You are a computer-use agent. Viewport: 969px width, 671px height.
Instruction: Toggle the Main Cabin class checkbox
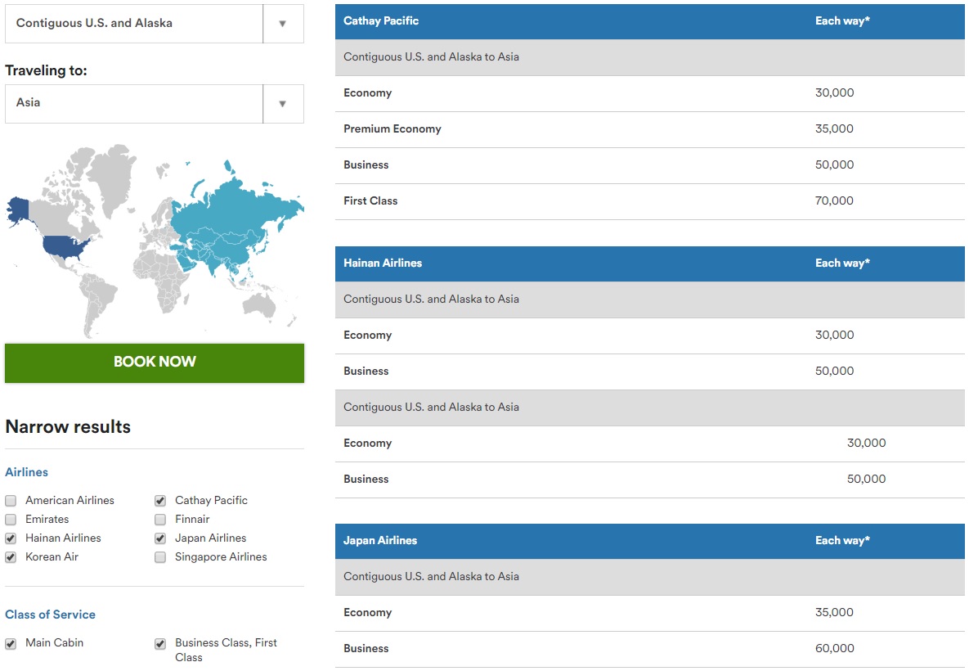point(11,644)
